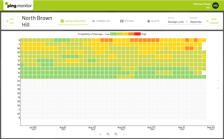The height and width of the screenshot is (139, 224).
Task: Click the End date field
Action: pos(196,22)
